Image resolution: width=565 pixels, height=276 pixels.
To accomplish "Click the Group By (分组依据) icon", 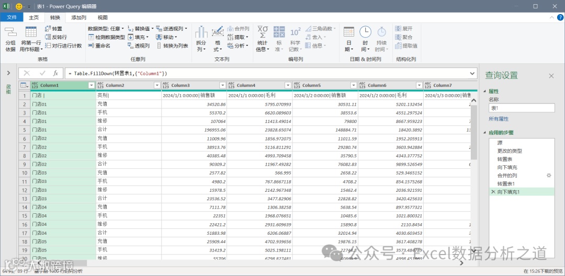I will coord(10,39).
